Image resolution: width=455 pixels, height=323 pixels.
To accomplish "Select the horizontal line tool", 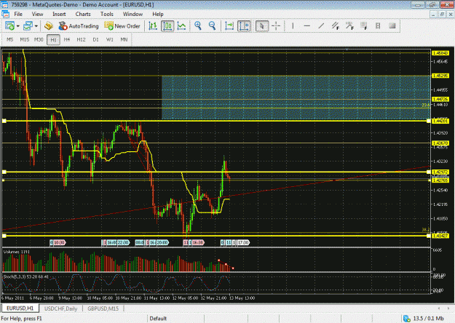I will pyautogui.click(x=306, y=26).
